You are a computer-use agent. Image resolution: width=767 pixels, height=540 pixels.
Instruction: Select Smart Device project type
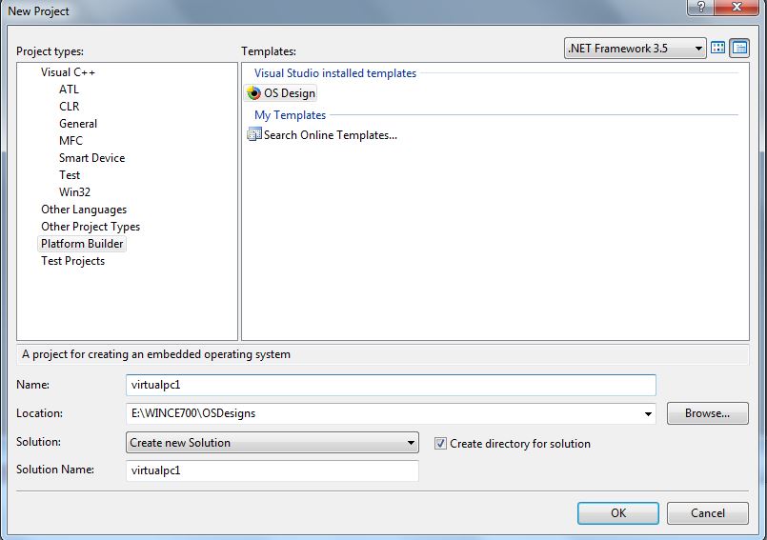pos(92,158)
